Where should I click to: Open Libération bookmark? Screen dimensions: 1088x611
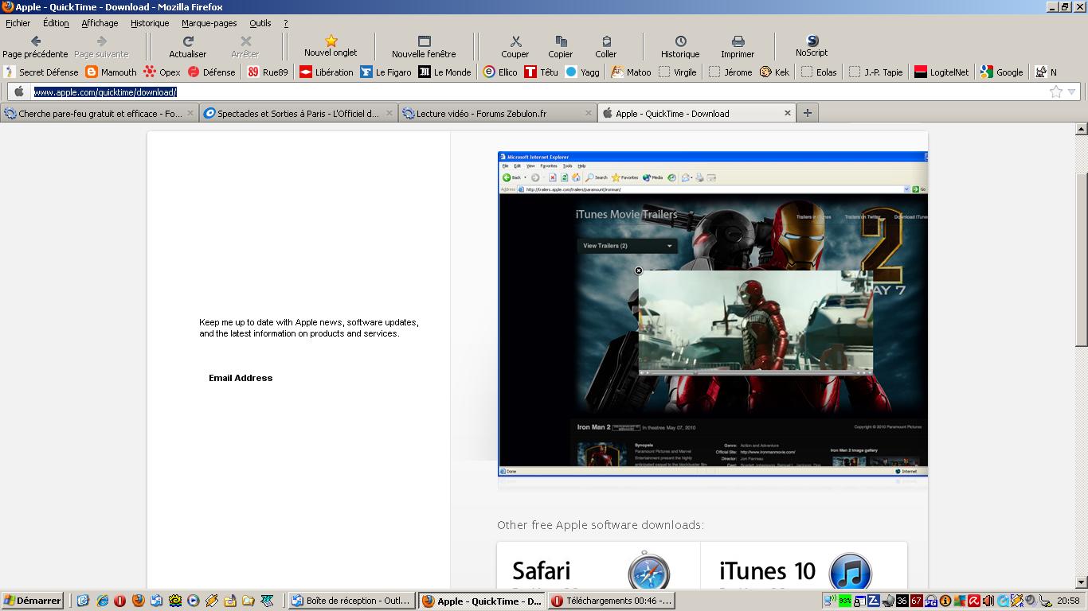(x=327, y=72)
